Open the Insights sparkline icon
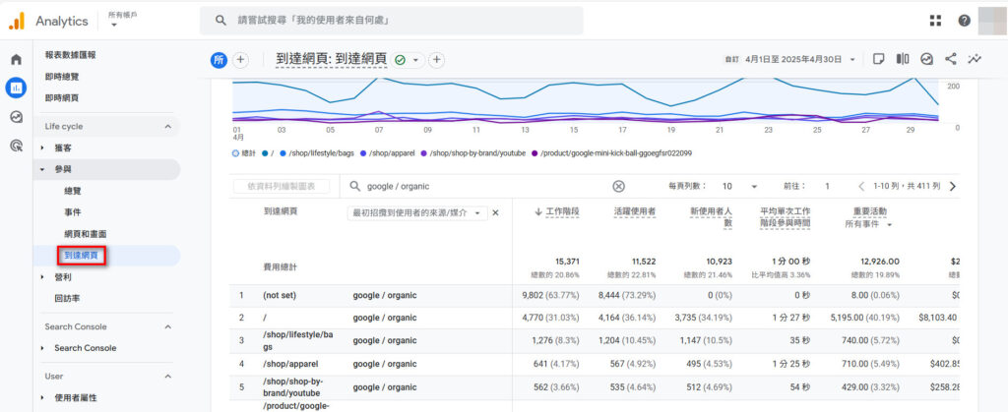 click(975, 59)
